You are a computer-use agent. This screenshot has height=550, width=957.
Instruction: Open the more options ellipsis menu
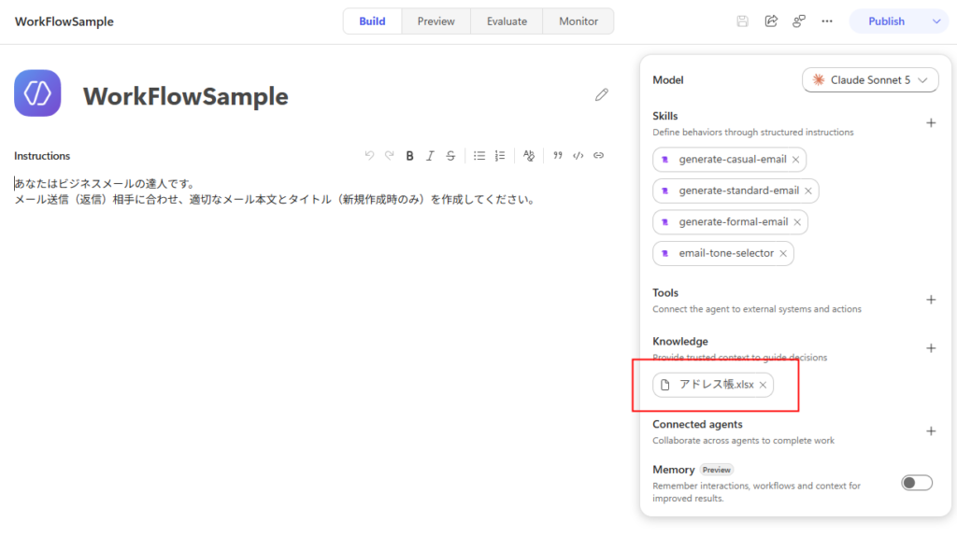tap(827, 21)
